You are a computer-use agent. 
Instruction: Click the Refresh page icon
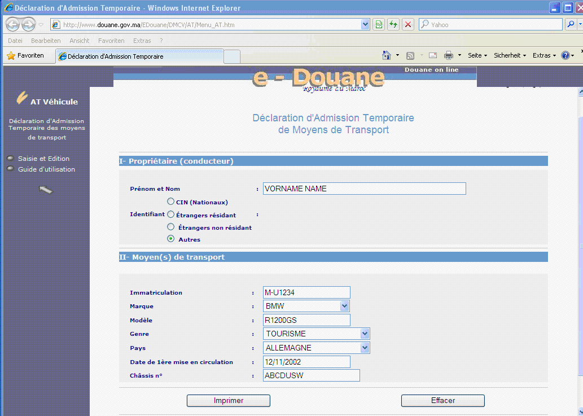click(x=393, y=25)
